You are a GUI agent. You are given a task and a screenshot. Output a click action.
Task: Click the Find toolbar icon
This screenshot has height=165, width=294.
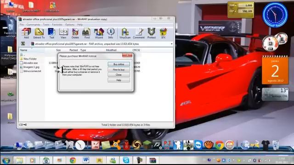coord(87,33)
